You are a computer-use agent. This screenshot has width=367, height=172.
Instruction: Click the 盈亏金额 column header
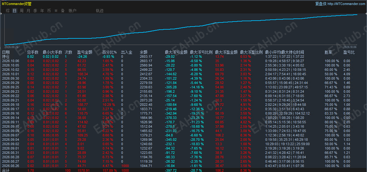click(85, 52)
